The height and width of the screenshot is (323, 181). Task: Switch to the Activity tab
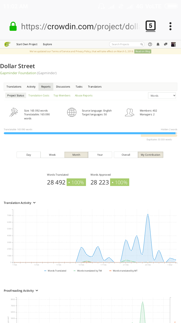pyautogui.click(x=31, y=87)
